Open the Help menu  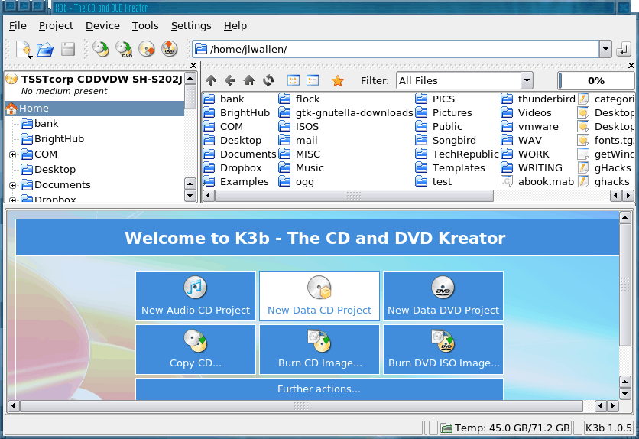coord(235,26)
